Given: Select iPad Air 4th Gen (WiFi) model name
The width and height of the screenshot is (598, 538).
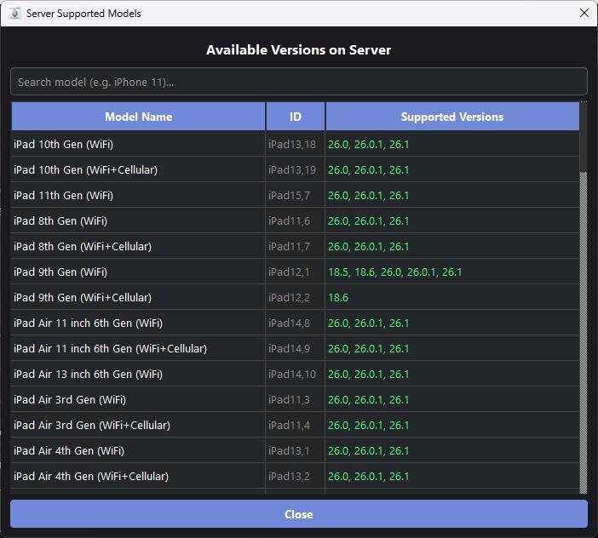Looking at the screenshot, I should tap(69, 451).
